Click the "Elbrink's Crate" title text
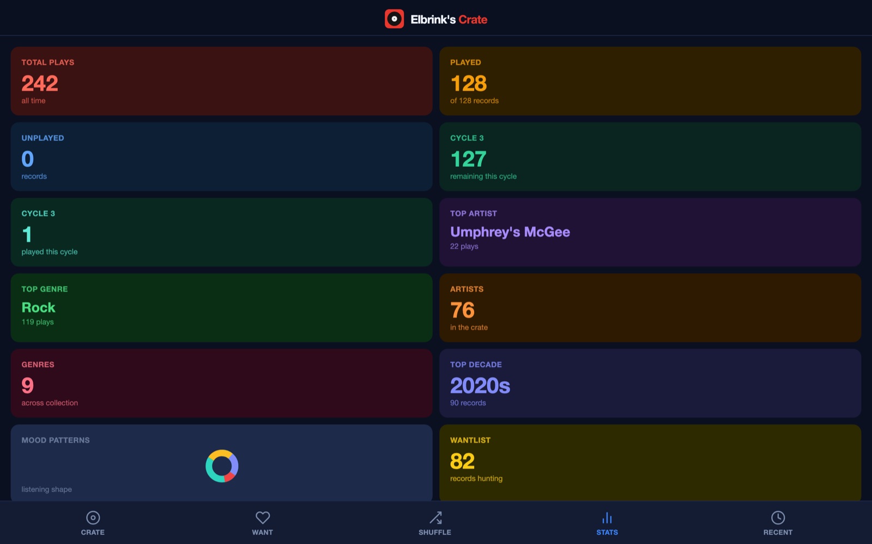Image resolution: width=872 pixels, height=544 pixels. tap(449, 20)
